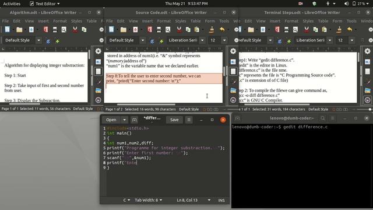The image size is (373, 210).
Task: Click new tab icon in terminal title bar
Action: (237, 118)
